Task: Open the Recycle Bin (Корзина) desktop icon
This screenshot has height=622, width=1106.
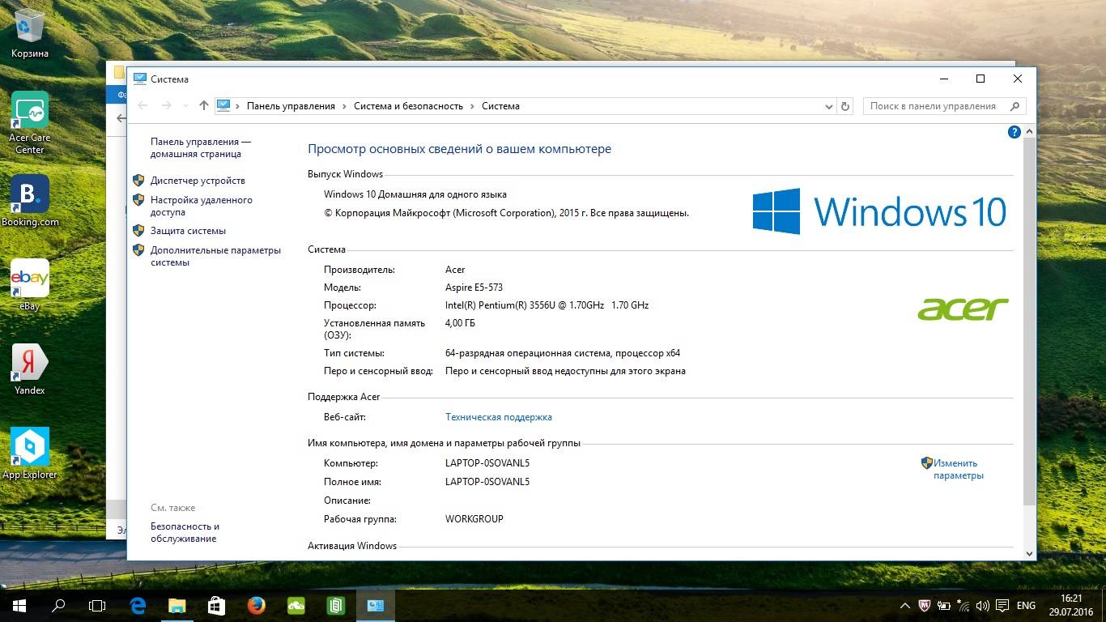Action: coord(30,33)
